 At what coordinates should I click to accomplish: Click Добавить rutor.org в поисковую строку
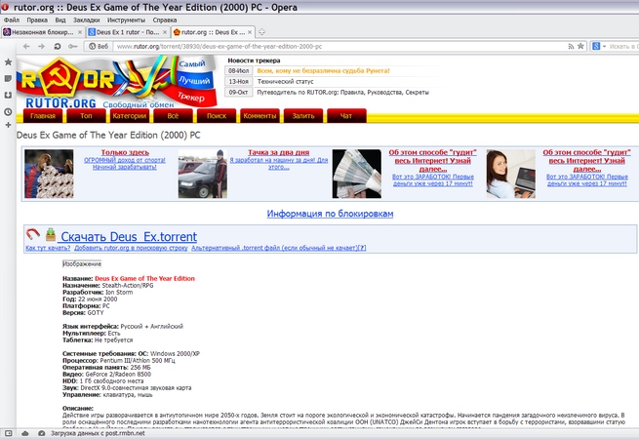click(131, 248)
